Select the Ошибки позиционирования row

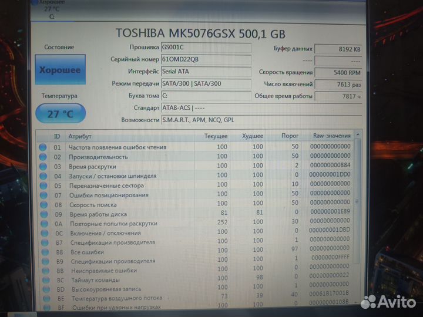196,194
